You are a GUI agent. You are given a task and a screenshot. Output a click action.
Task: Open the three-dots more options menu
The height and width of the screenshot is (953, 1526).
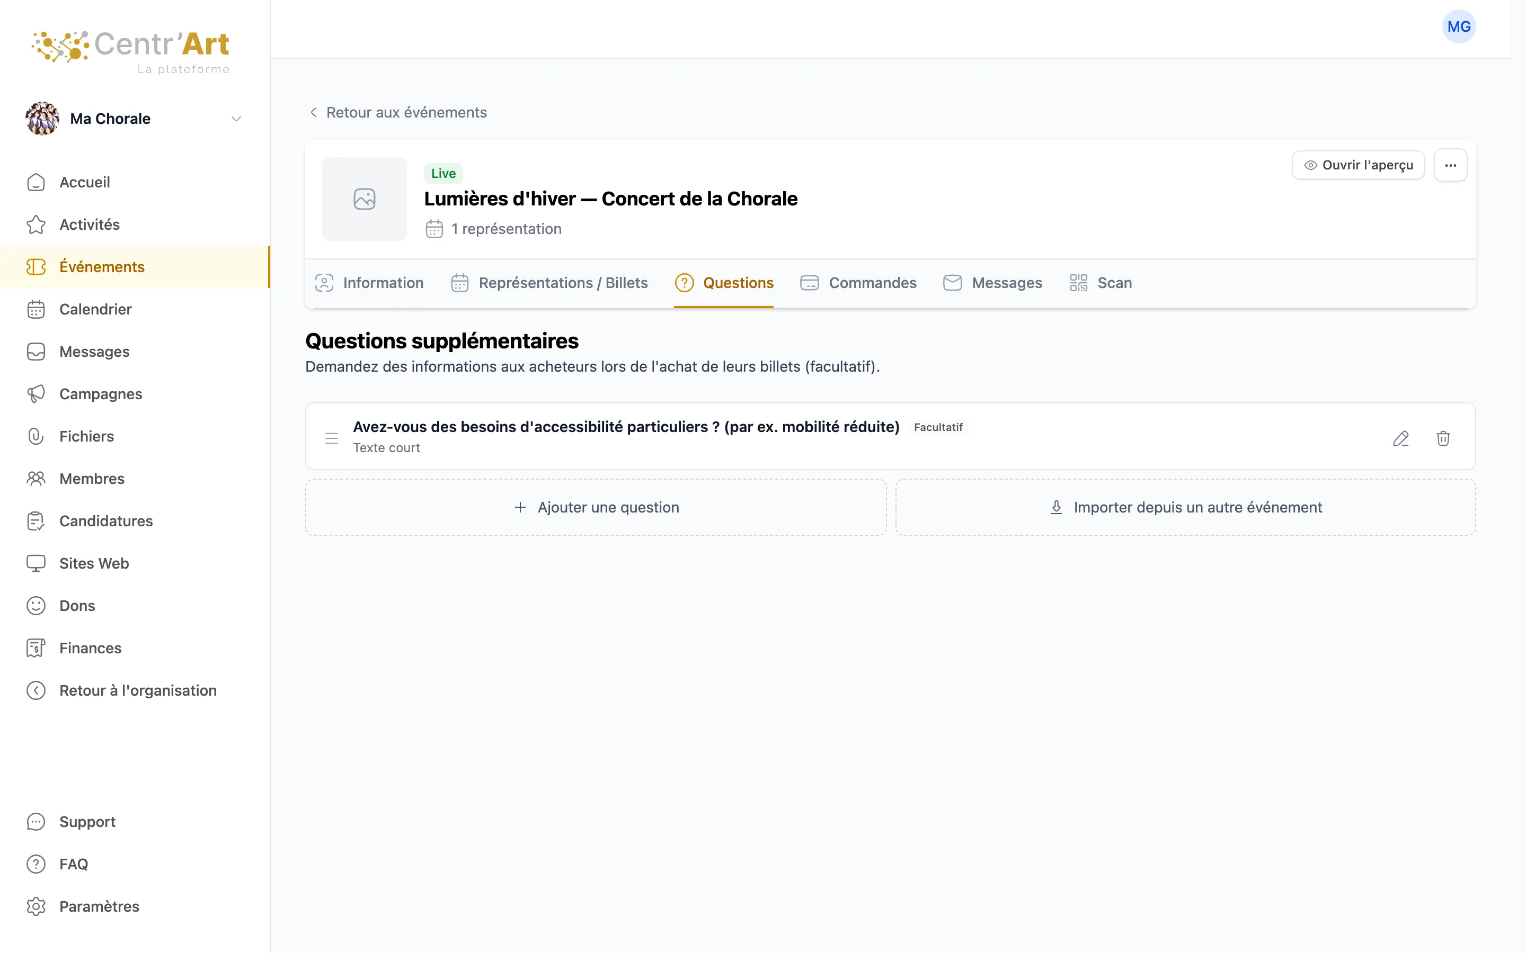(x=1450, y=165)
